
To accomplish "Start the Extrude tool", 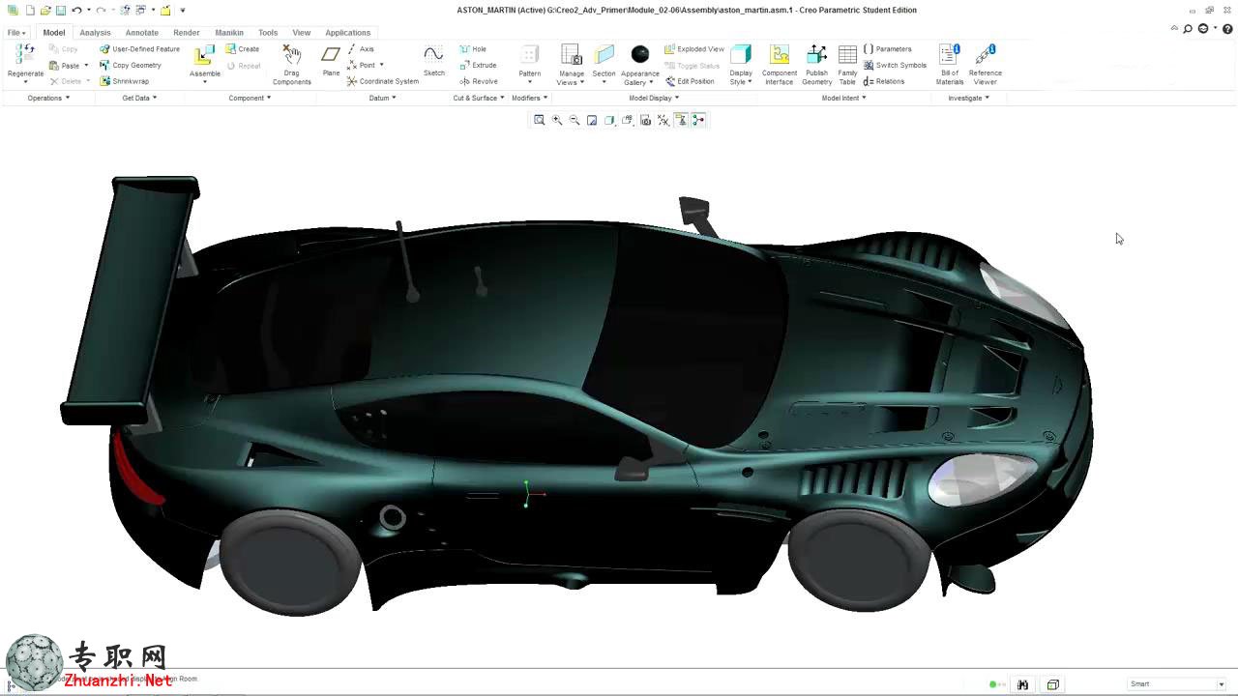I will click(478, 66).
